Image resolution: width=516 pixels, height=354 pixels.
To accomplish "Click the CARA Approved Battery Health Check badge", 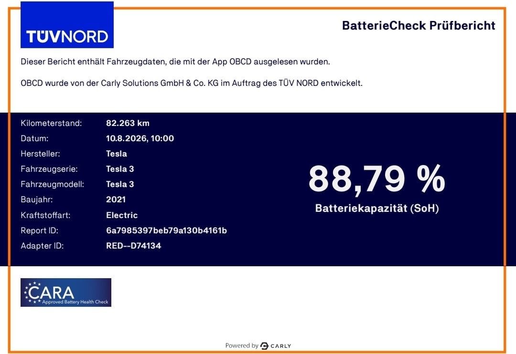I will 66,292.
